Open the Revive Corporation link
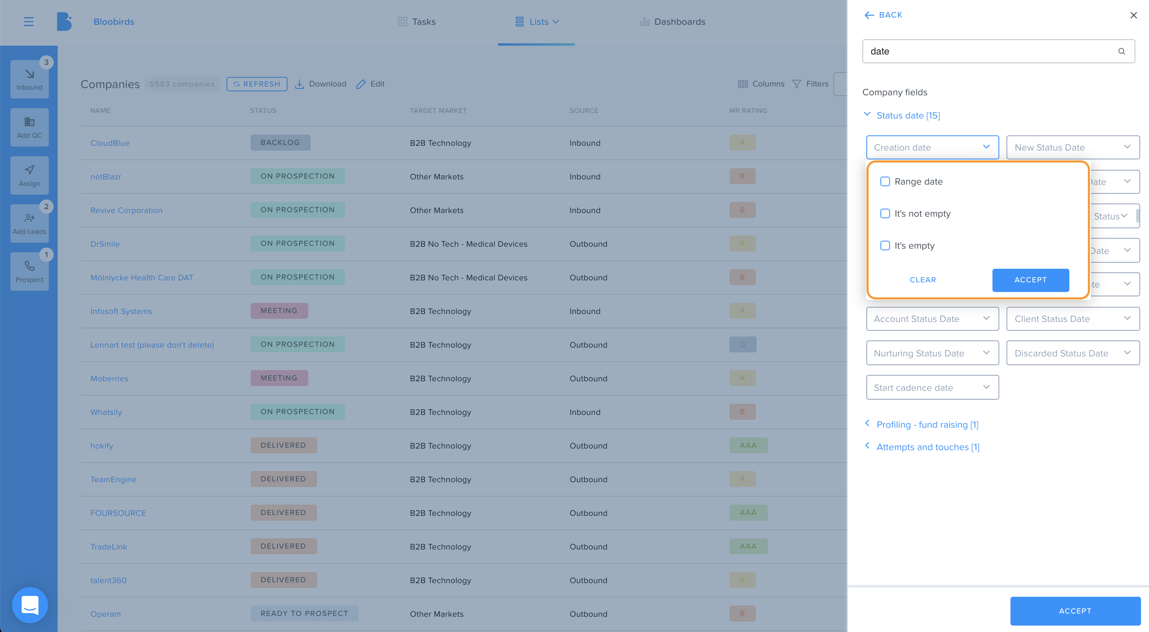The image size is (1149, 632). 126,210
